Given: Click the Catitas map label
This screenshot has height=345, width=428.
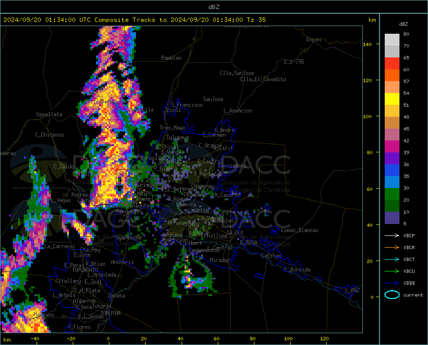Looking at the screenshot, I should (x=271, y=256).
